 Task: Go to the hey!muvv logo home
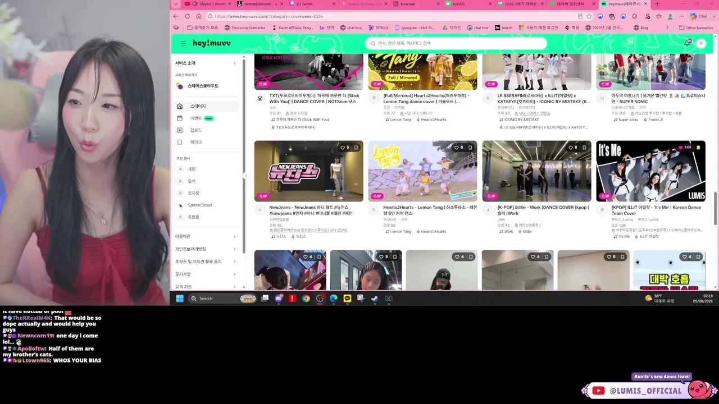[212, 43]
